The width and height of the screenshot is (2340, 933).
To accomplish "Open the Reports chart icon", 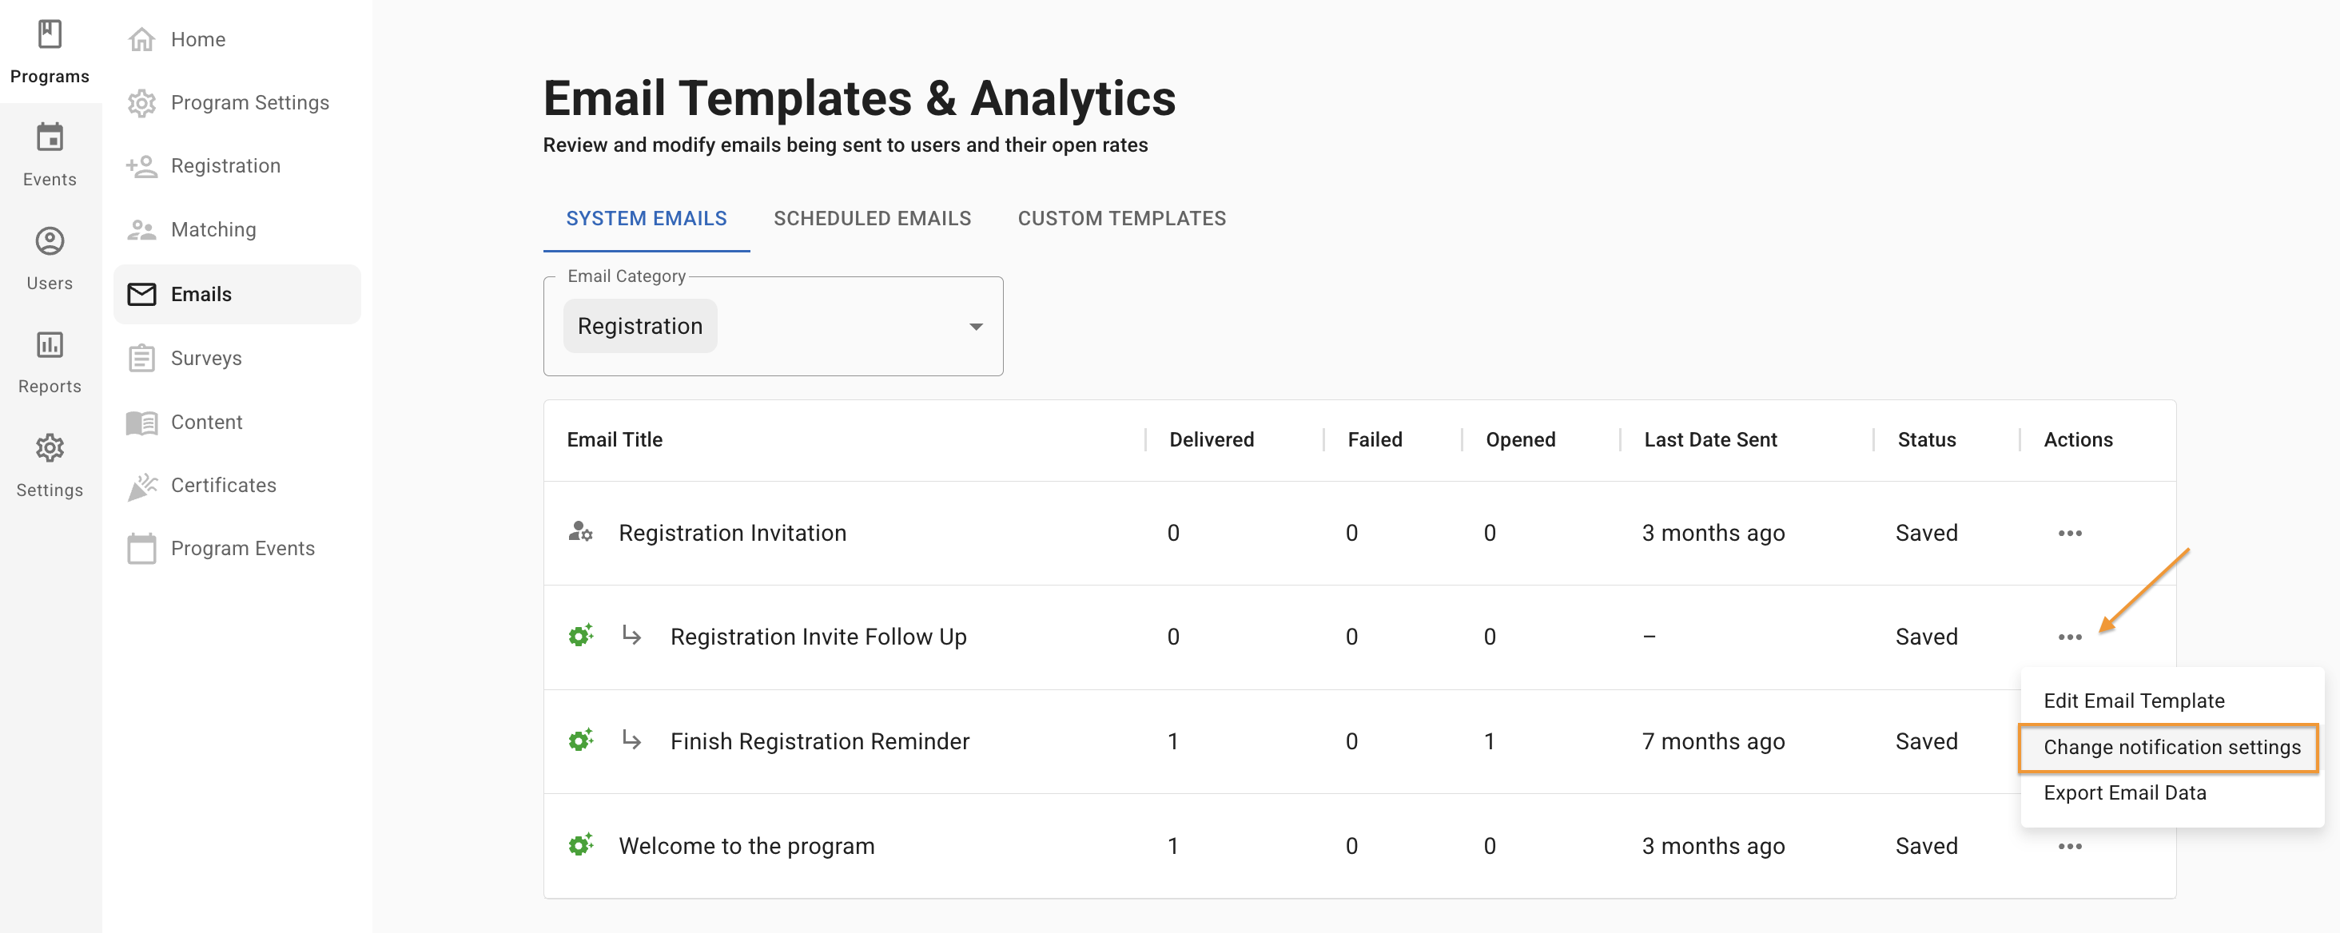I will point(49,345).
